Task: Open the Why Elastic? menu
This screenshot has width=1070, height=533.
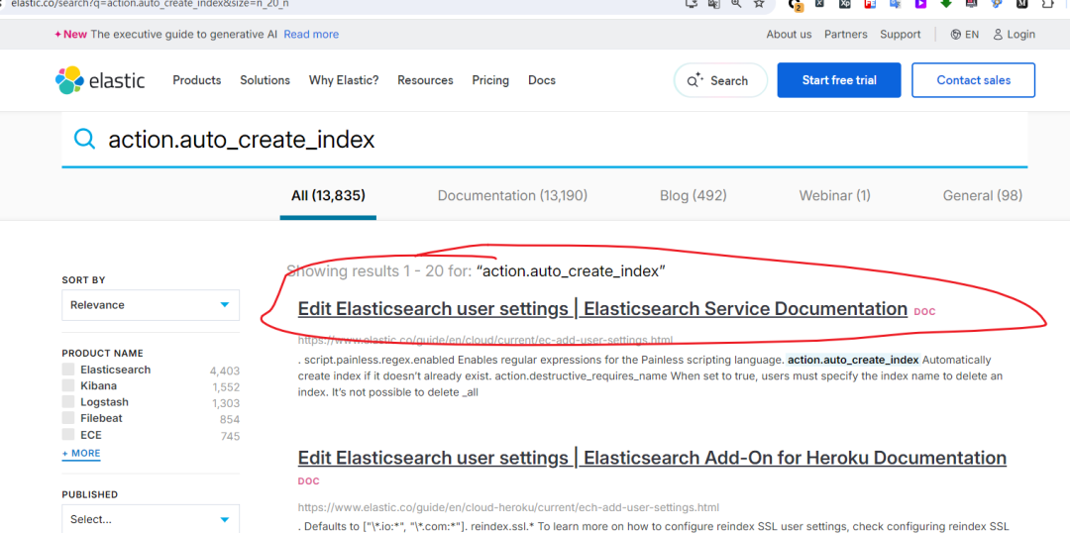Action: [x=344, y=80]
